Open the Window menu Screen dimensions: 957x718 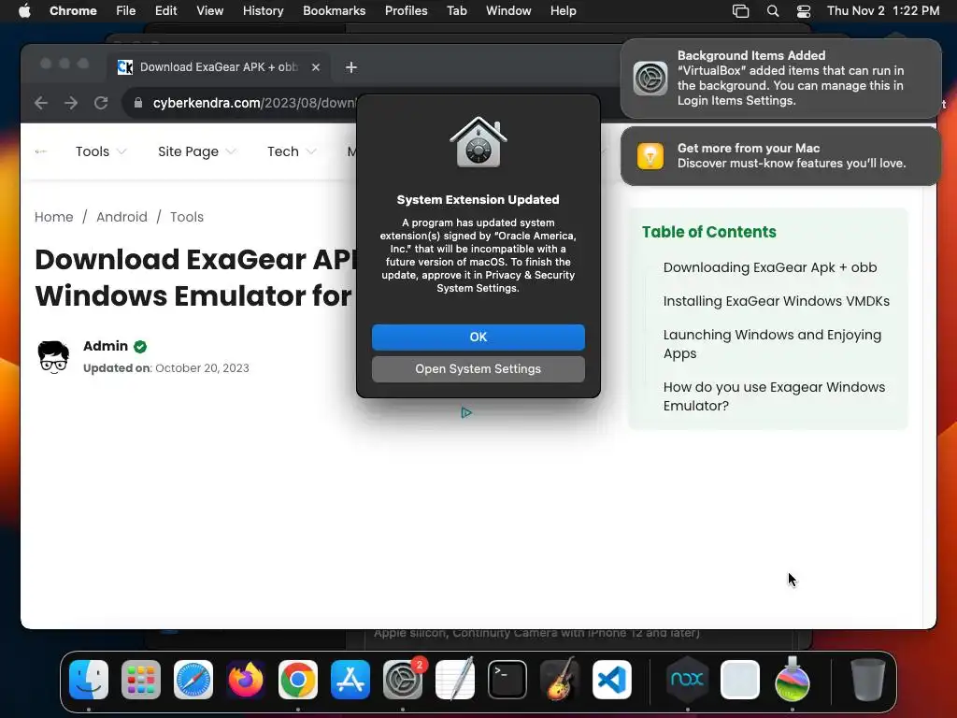[508, 11]
